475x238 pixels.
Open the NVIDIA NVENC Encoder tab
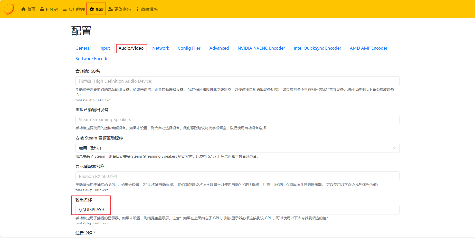261,48
